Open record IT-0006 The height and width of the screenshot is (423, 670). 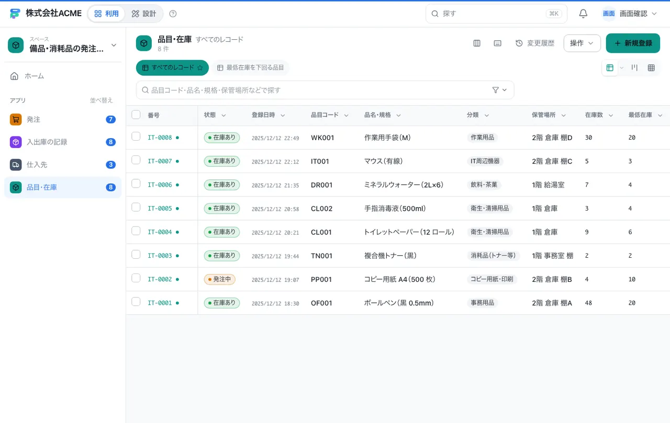(160, 185)
